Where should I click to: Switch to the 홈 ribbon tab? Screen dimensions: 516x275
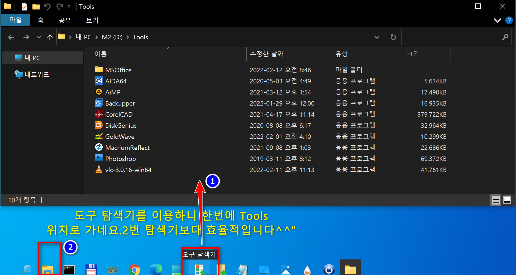(x=40, y=20)
